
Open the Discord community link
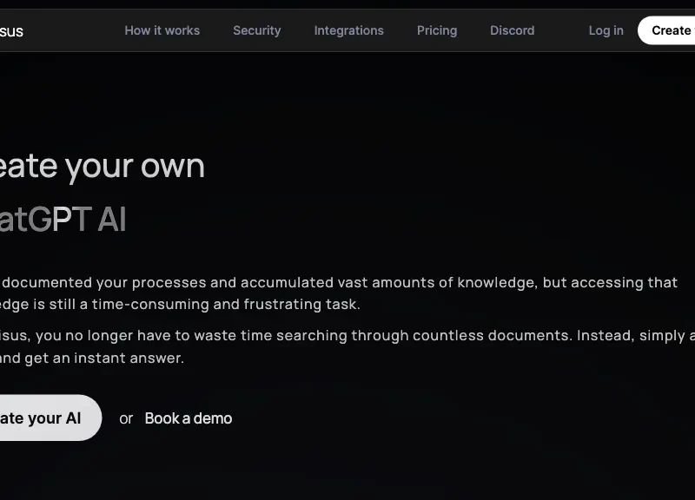pos(512,30)
